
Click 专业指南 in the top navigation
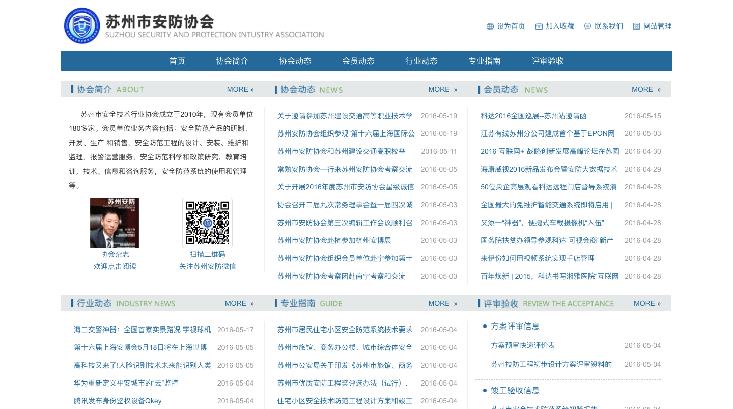485,61
